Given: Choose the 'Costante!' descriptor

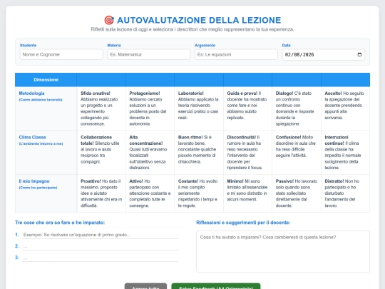Looking at the screenshot, I should (199, 193).
